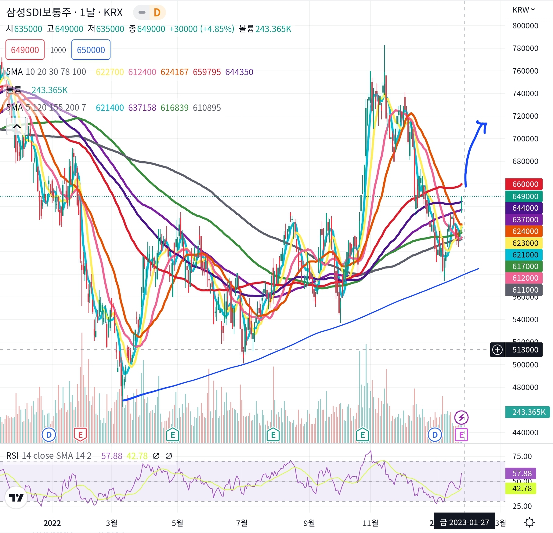553x533 pixels.
Task: Click the +30000 (+4.85%) change value
Action: [x=202, y=29]
